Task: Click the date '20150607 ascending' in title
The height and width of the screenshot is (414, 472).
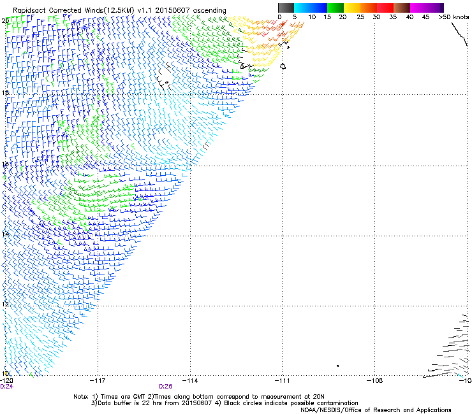Action: tap(191, 10)
